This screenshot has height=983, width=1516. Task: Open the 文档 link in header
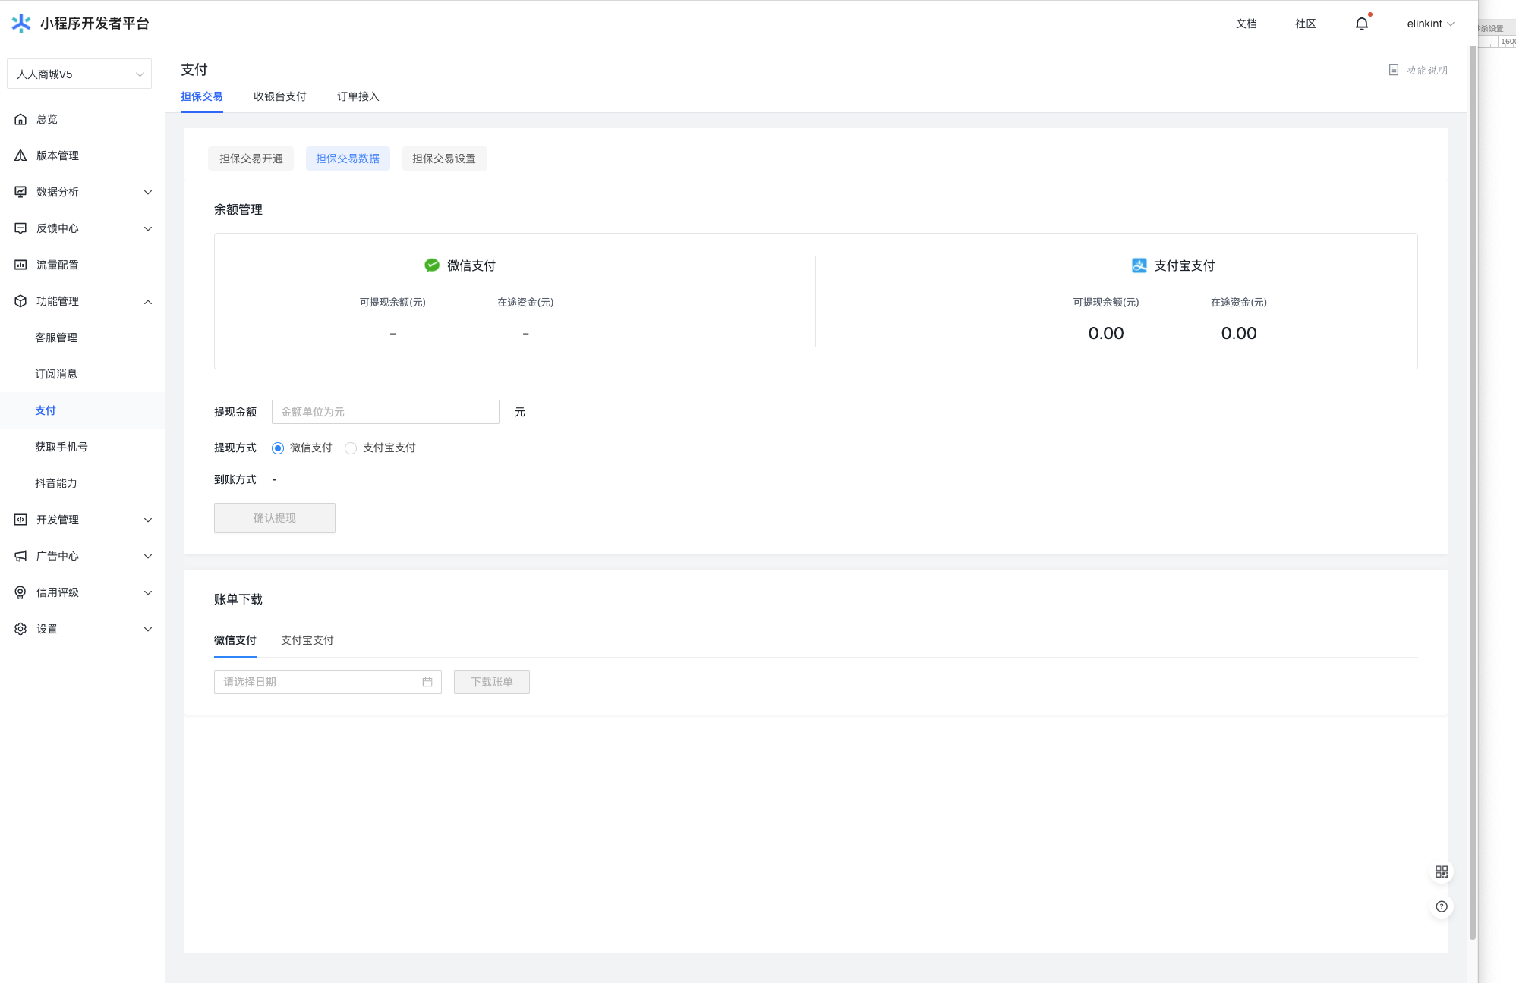tap(1246, 24)
